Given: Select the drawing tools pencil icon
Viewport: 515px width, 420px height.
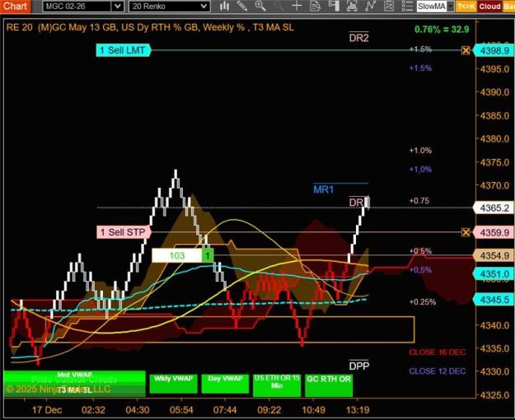Looking at the screenshot, I should click(242, 6).
